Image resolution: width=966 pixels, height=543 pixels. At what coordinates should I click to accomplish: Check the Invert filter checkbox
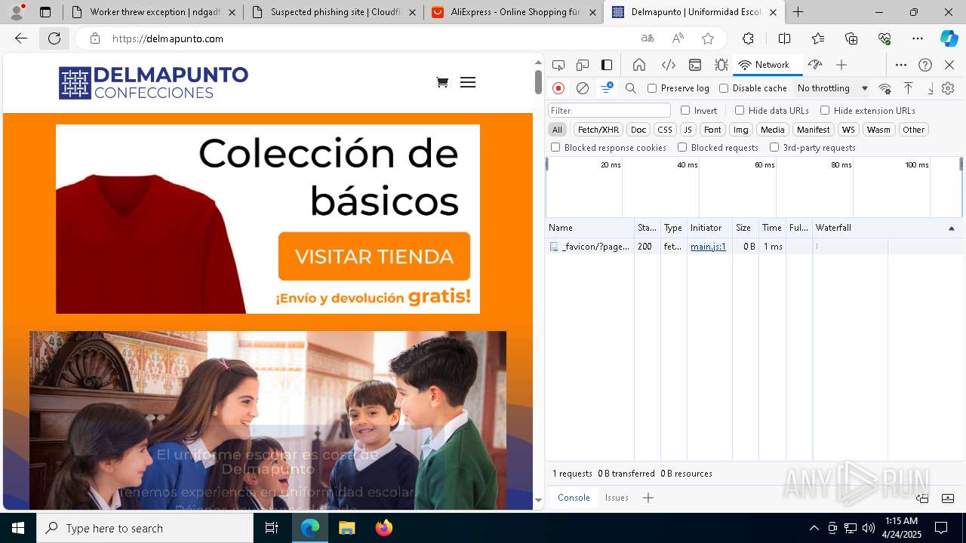685,110
